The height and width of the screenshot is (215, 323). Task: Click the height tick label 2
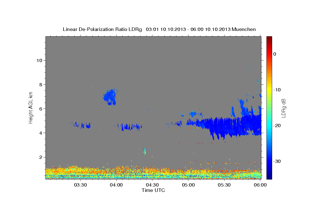pyautogui.click(x=41, y=157)
